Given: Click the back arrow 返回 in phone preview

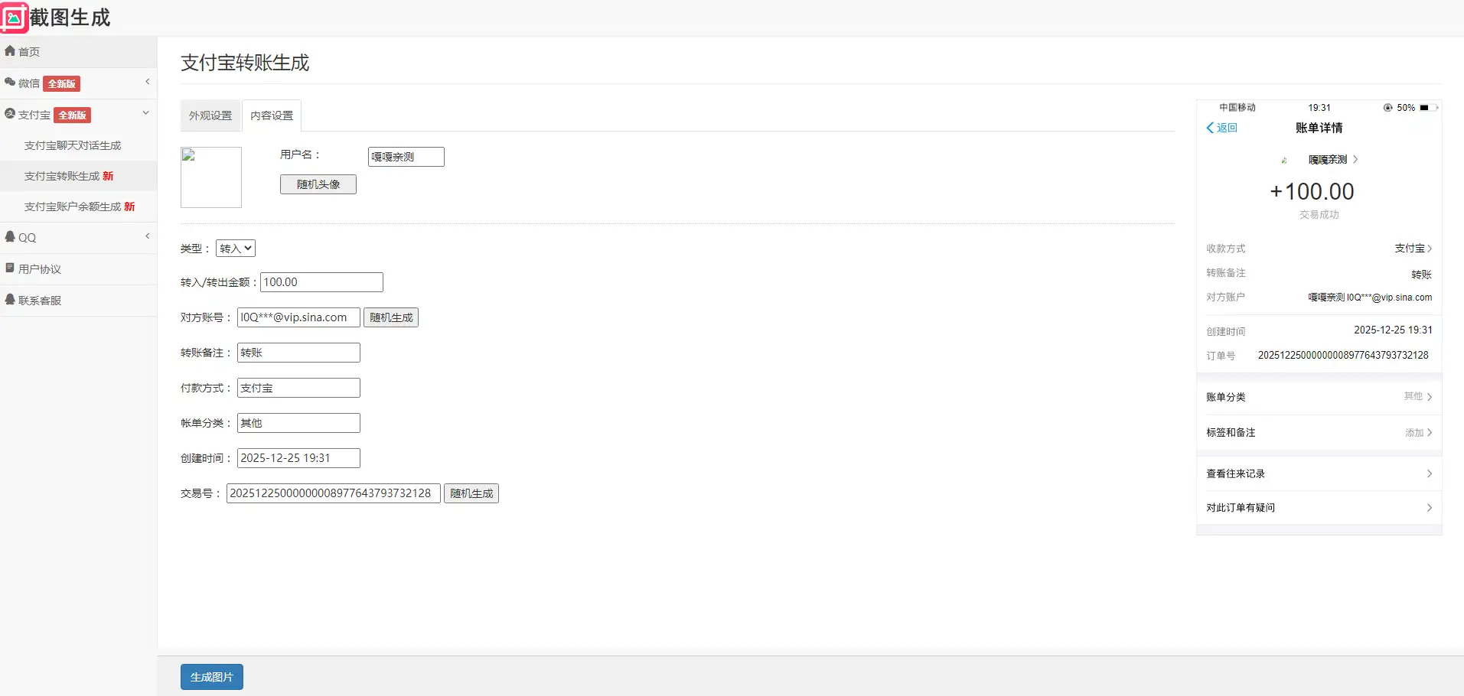Looking at the screenshot, I should coord(1221,128).
